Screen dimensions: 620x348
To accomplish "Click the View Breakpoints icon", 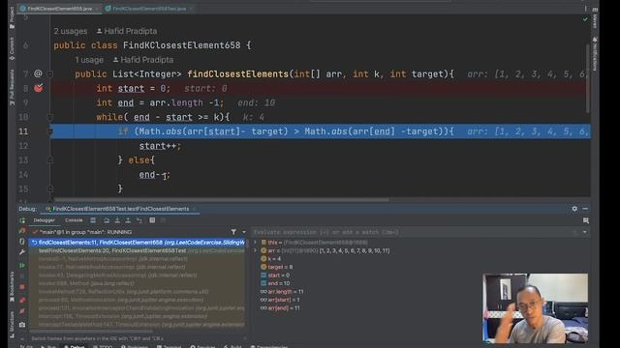I will 22,301.
